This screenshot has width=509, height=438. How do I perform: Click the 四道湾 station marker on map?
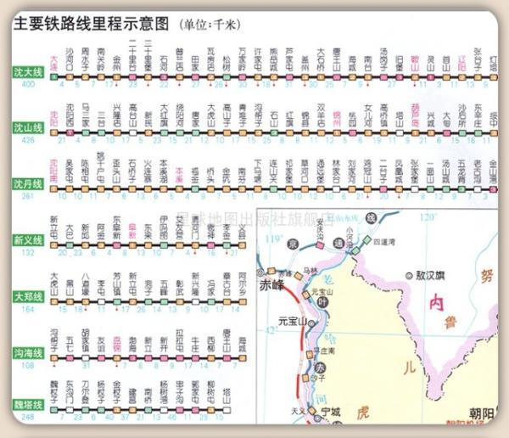click(x=368, y=241)
